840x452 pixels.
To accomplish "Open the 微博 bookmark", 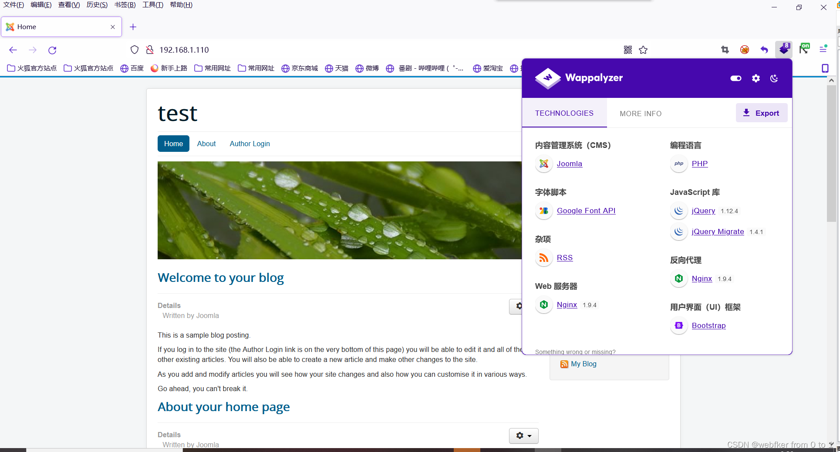I will [367, 68].
